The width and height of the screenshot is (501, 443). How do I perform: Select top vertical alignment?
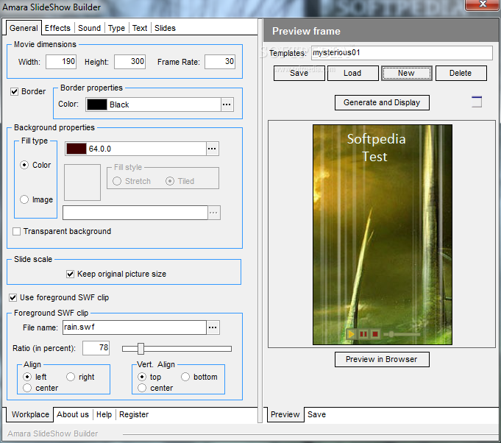point(142,377)
